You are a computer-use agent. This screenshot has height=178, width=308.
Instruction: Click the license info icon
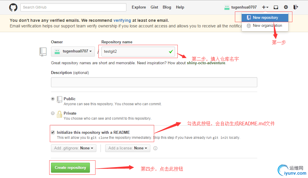pos(155,148)
